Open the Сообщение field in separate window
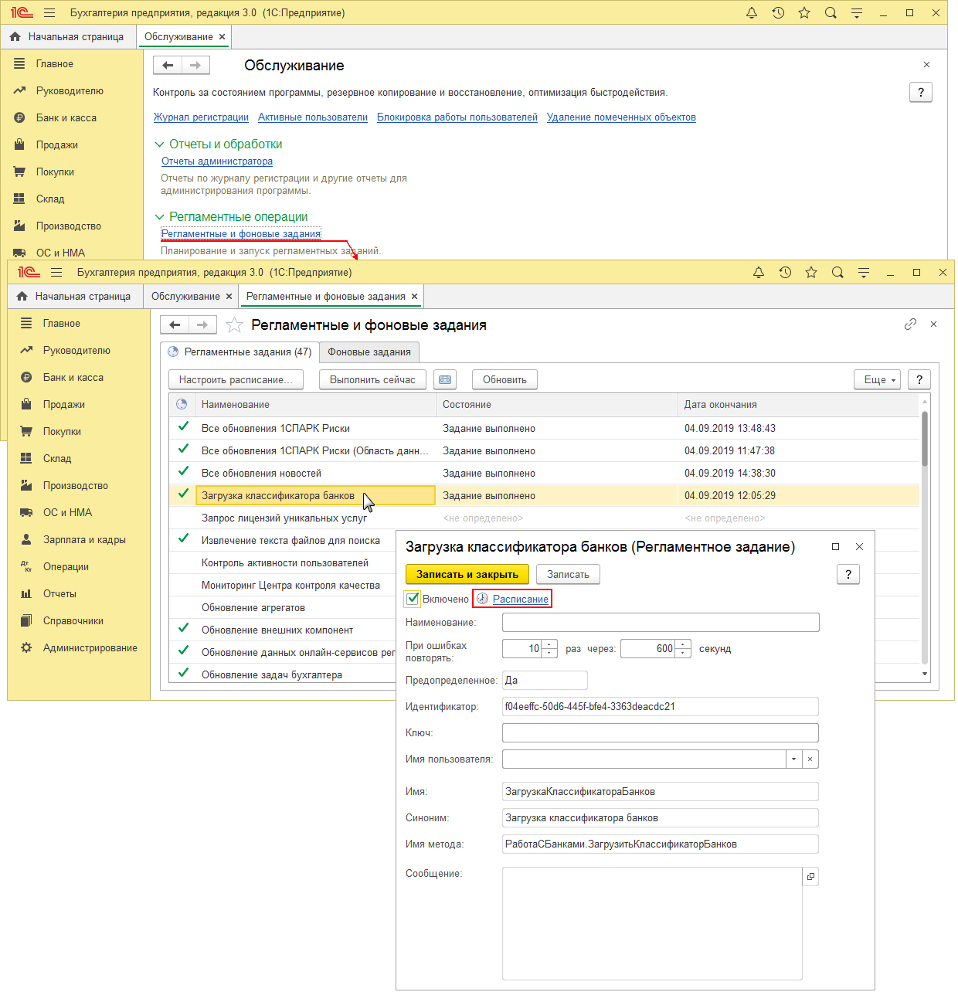The width and height of the screenshot is (958, 992). 810,876
